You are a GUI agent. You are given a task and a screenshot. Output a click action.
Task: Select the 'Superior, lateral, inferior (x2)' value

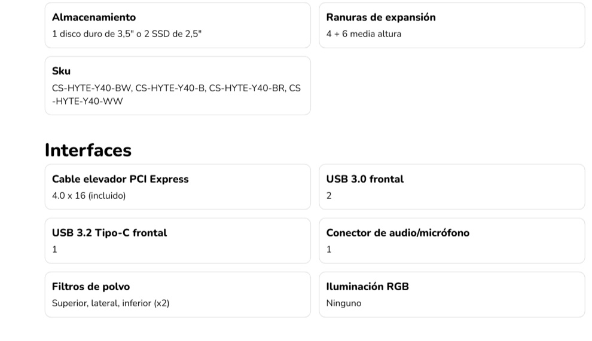[x=111, y=303]
